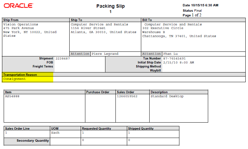
Task: Click the Each UOM value
Action: [x=55, y=133]
